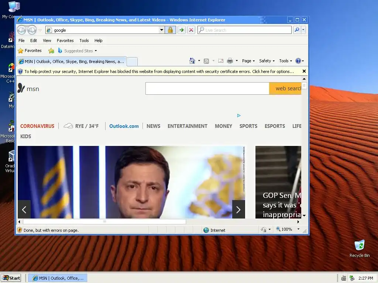Open the Favorites menu in menu bar
Screen dimensions: 378x283
[x=65, y=41]
